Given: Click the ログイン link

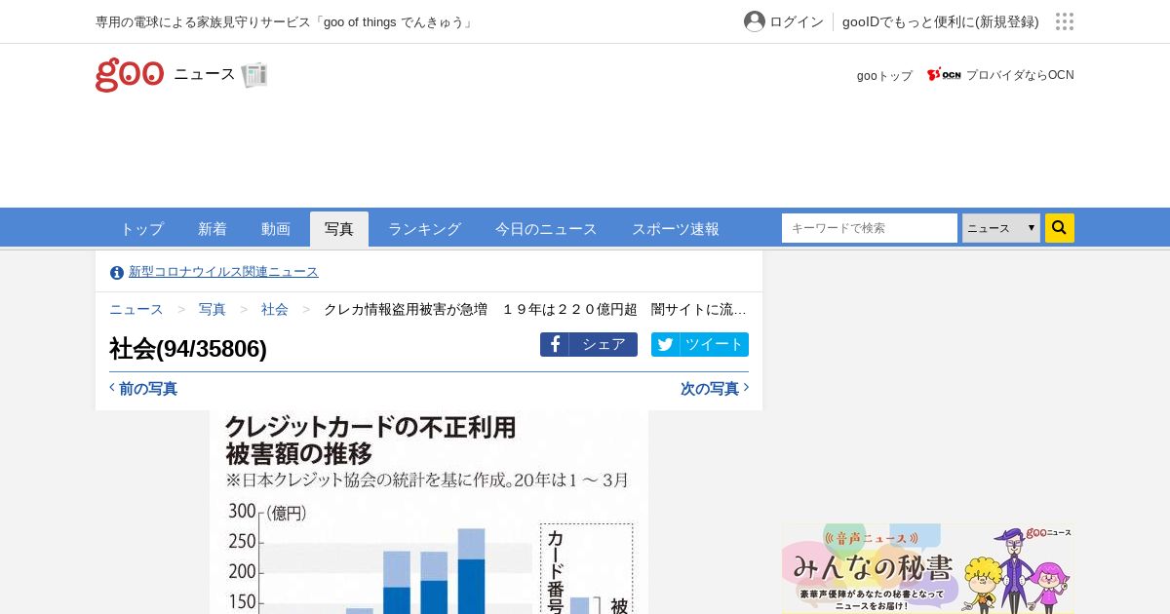Looking at the screenshot, I should [797, 21].
